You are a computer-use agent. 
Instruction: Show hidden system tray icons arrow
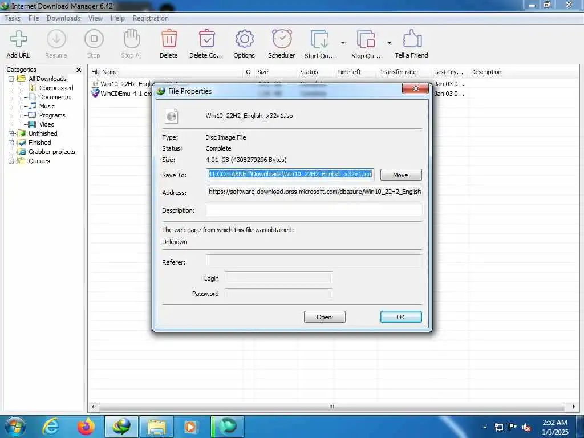click(x=485, y=427)
